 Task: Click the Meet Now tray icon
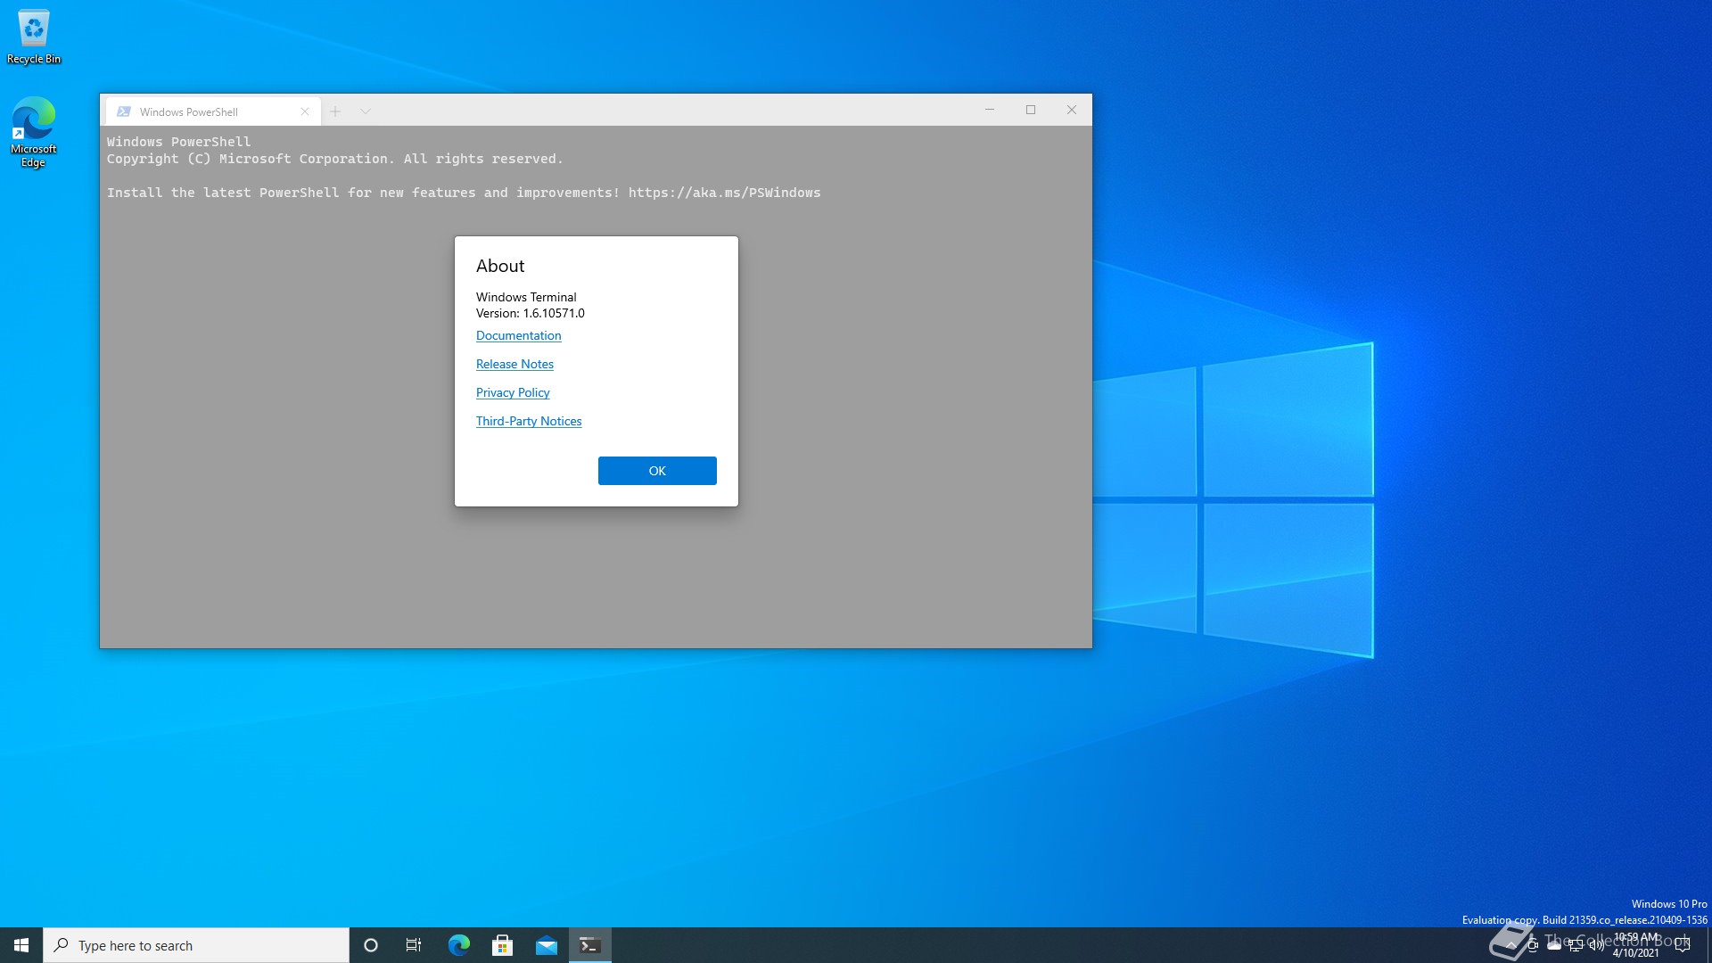tap(1533, 945)
